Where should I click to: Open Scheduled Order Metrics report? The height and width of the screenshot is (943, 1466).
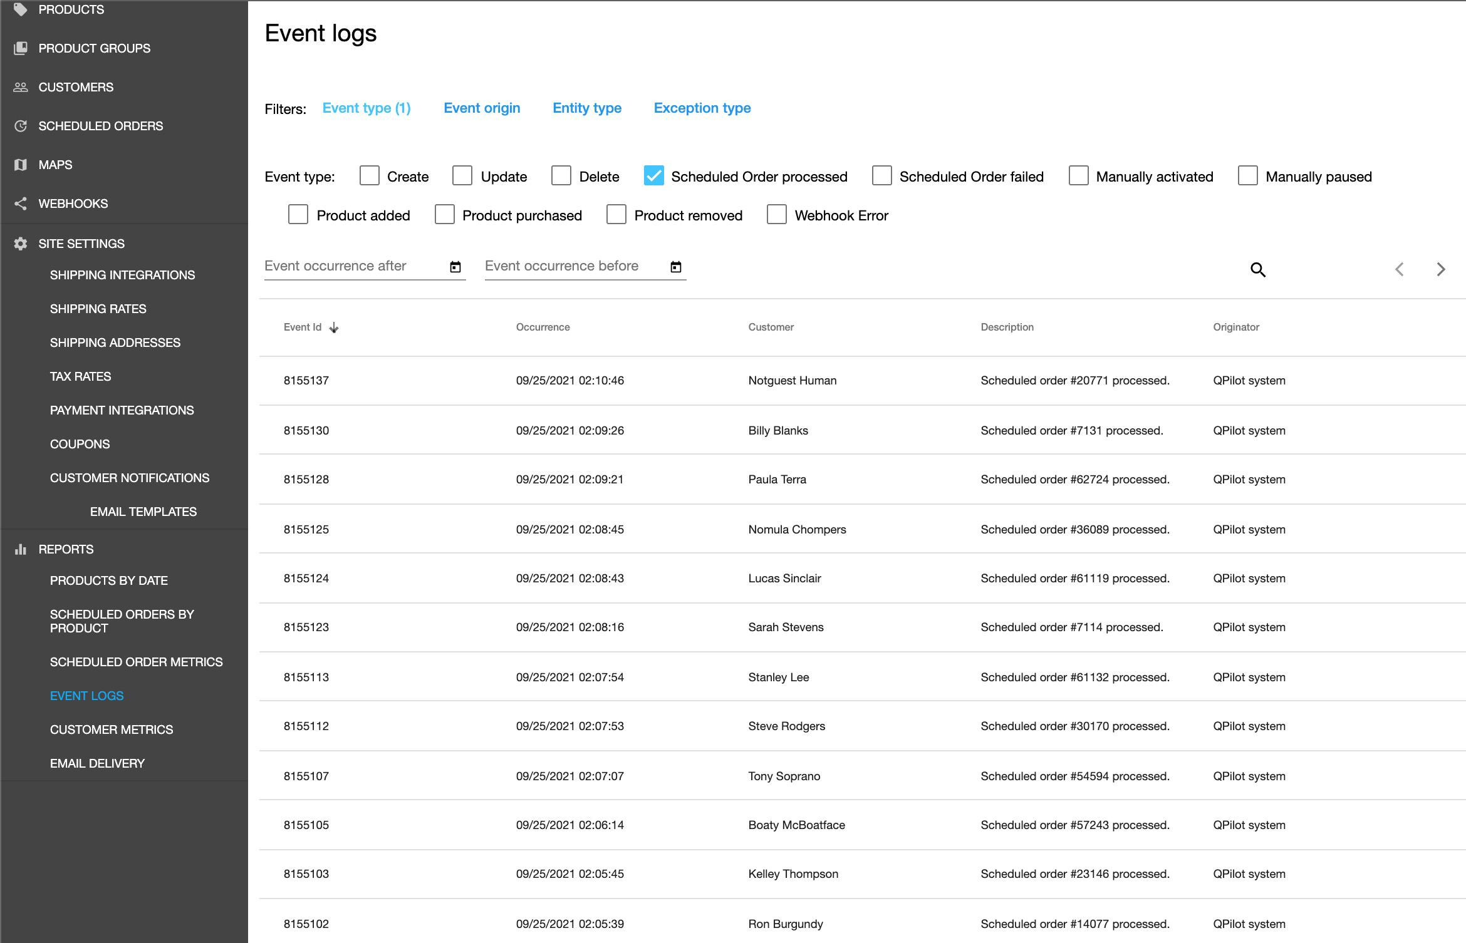pos(136,662)
